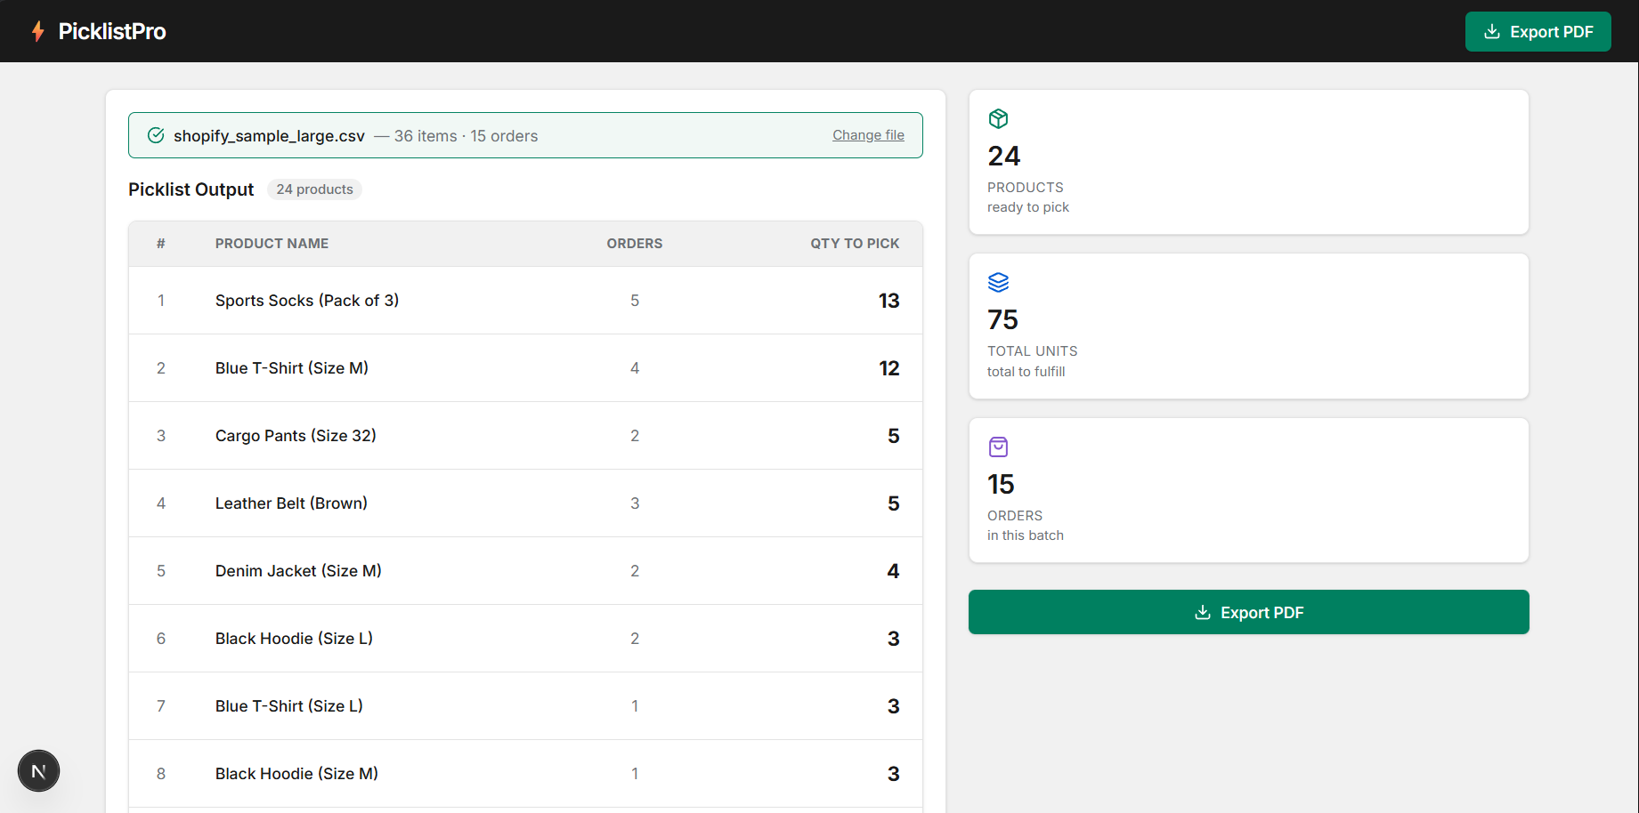The height and width of the screenshot is (813, 1639).
Task: Click the products cube icon
Action: [x=998, y=118]
